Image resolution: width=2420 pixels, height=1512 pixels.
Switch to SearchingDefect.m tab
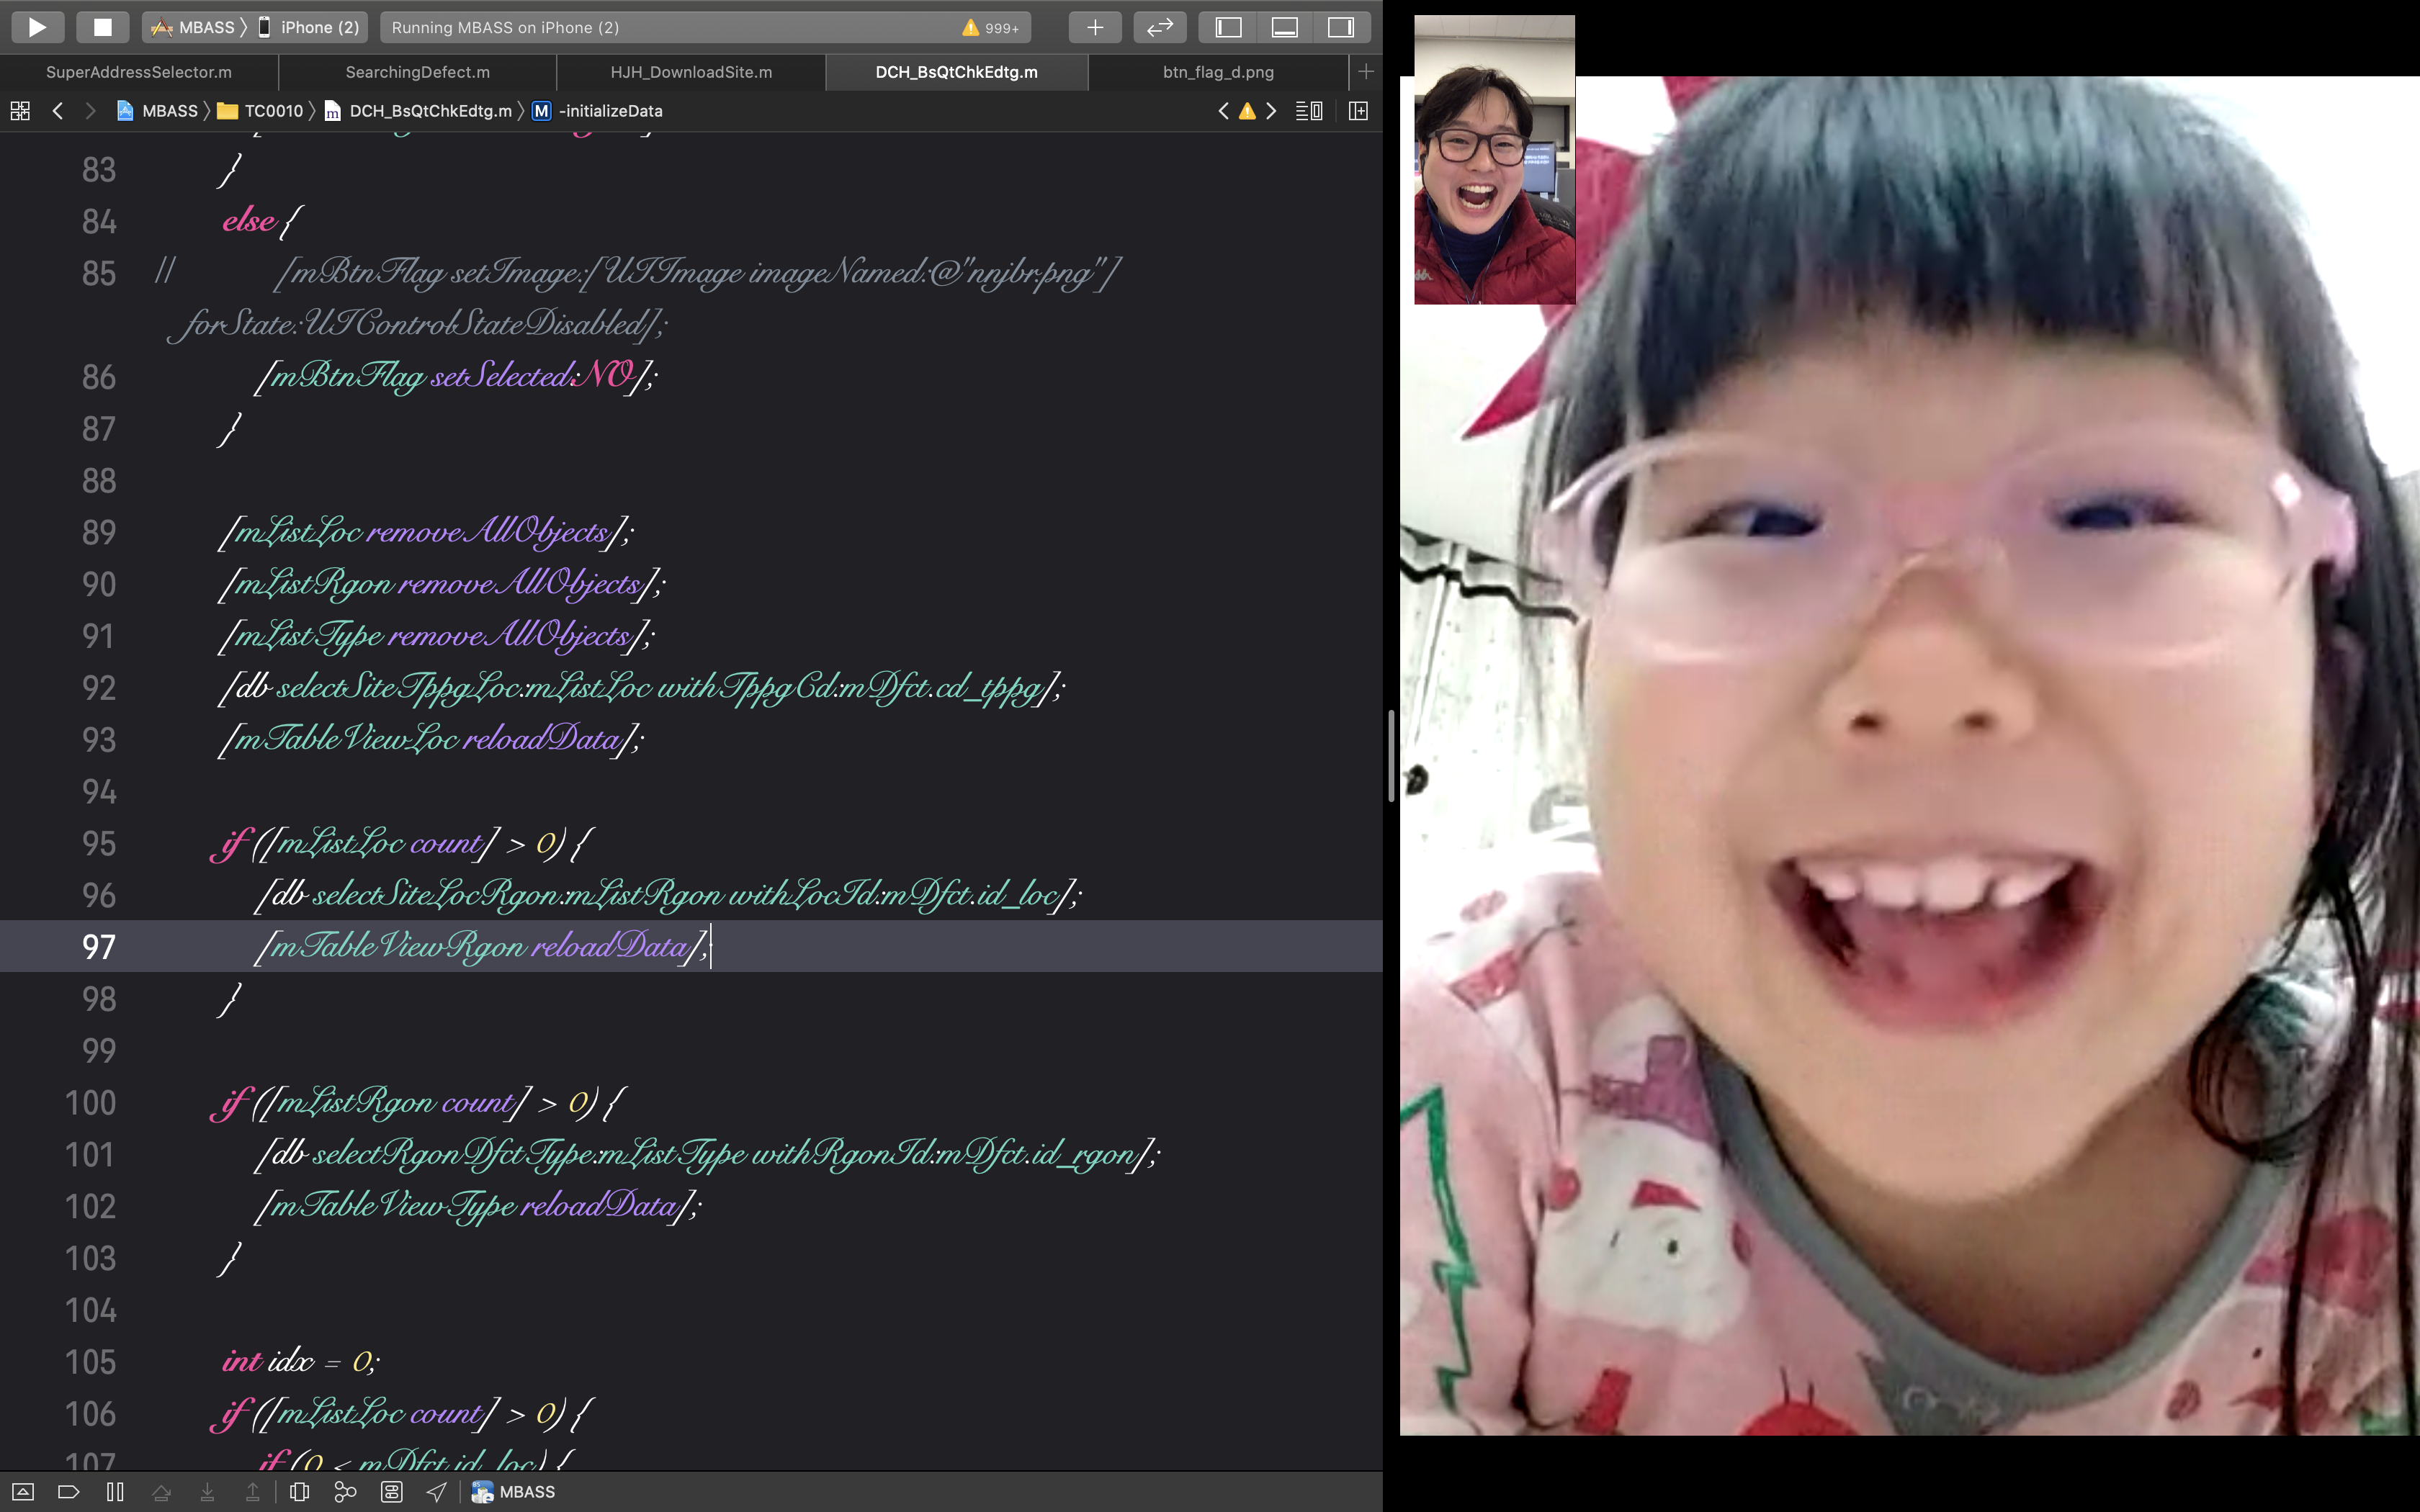click(x=417, y=72)
